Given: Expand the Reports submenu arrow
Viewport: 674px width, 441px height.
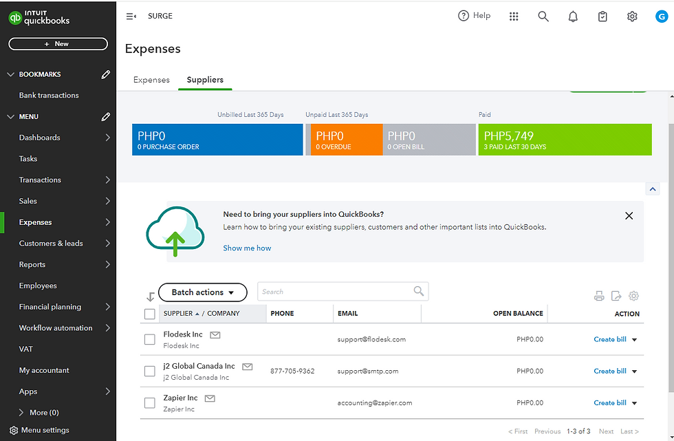Looking at the screenshot, I should (x=107, y=264).
